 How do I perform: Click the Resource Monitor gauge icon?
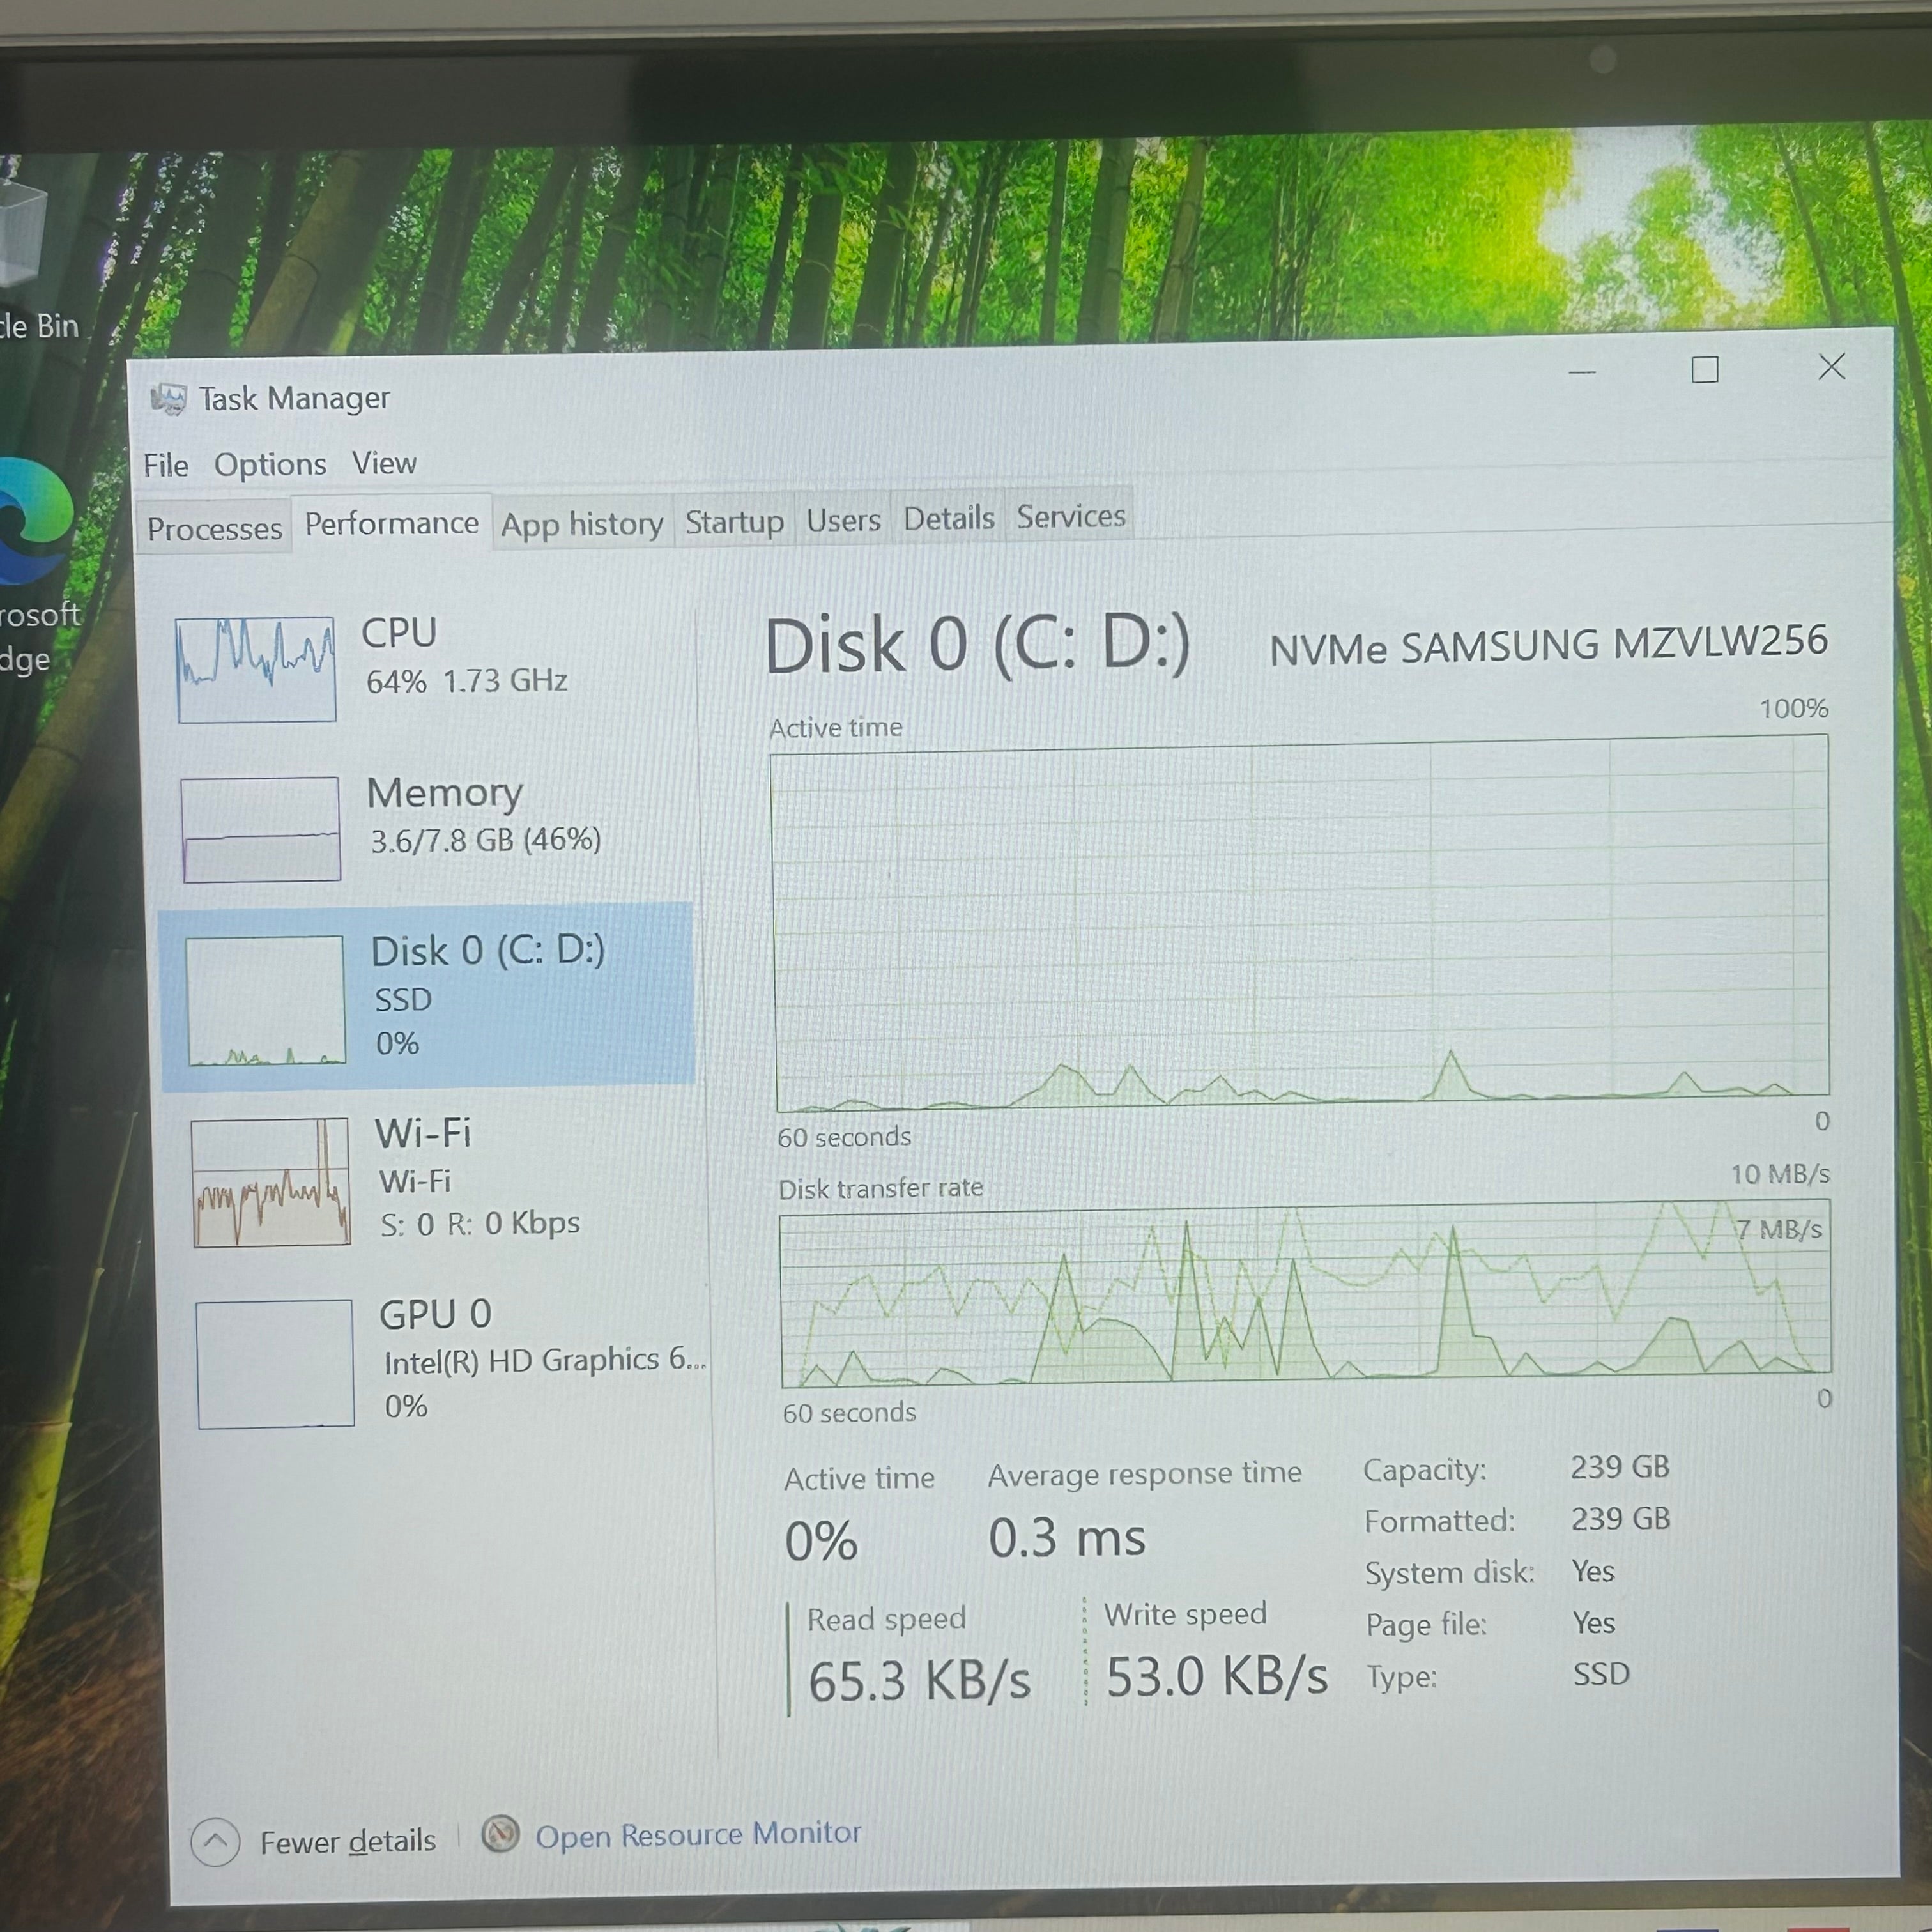(x=500, y=1834)
